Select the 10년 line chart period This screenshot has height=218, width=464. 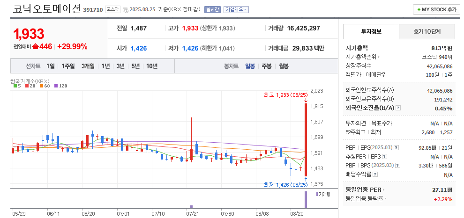(x=152, y=66)
